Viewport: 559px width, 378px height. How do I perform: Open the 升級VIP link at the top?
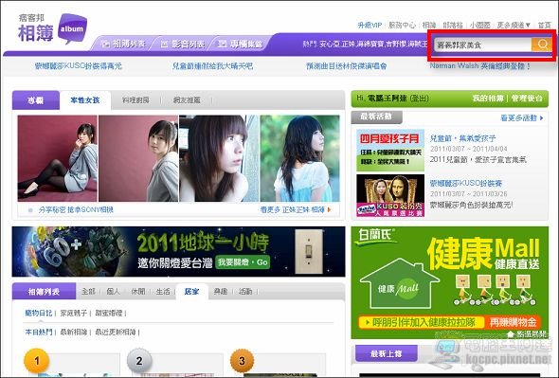370,25
